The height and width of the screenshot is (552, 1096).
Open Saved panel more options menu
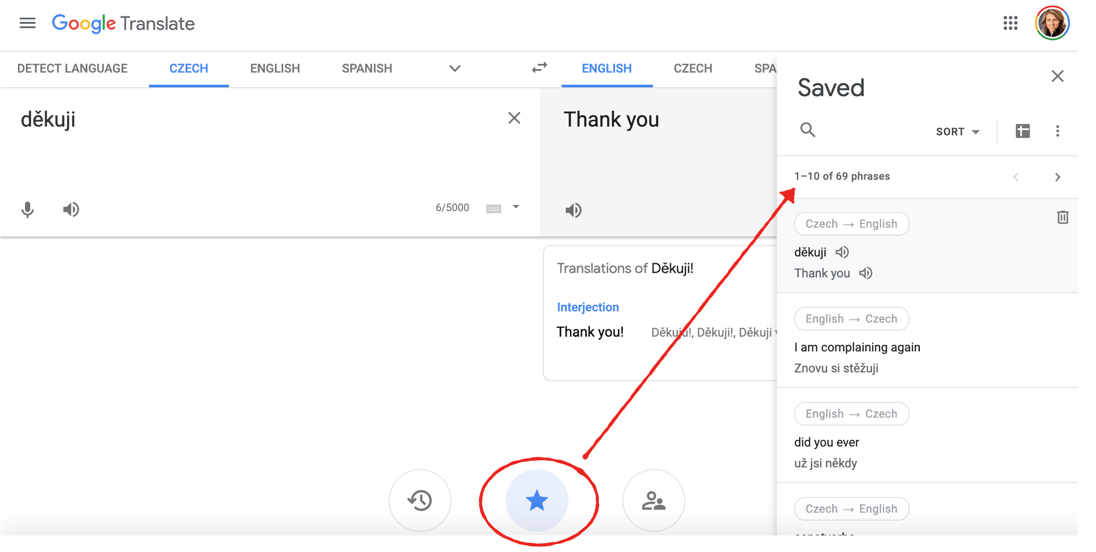[x=1058, y=131]
